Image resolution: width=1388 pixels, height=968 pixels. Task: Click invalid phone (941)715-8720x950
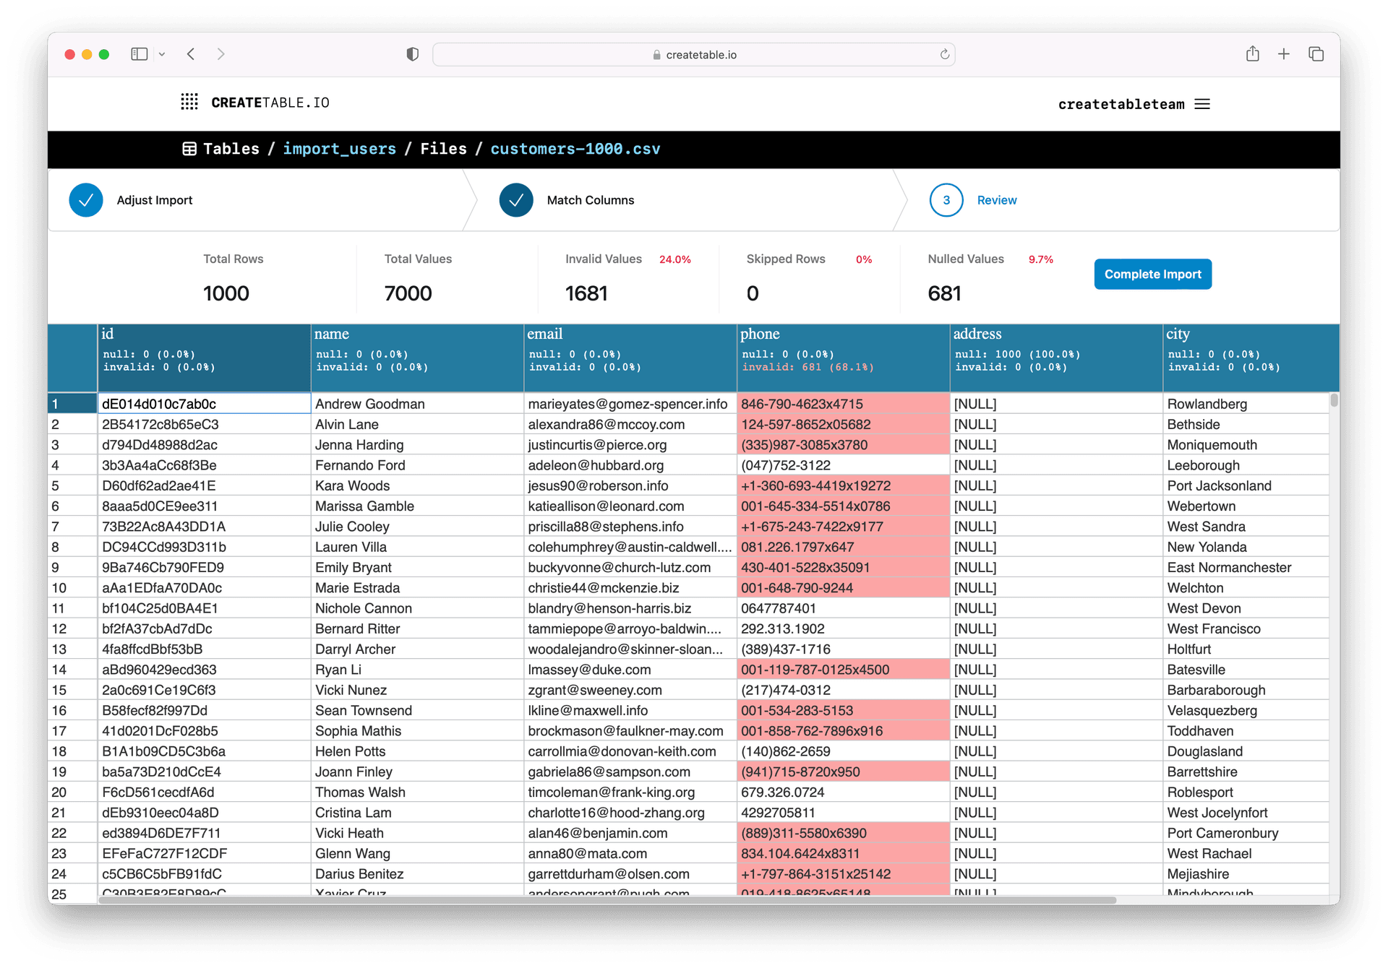click(843, 772)
